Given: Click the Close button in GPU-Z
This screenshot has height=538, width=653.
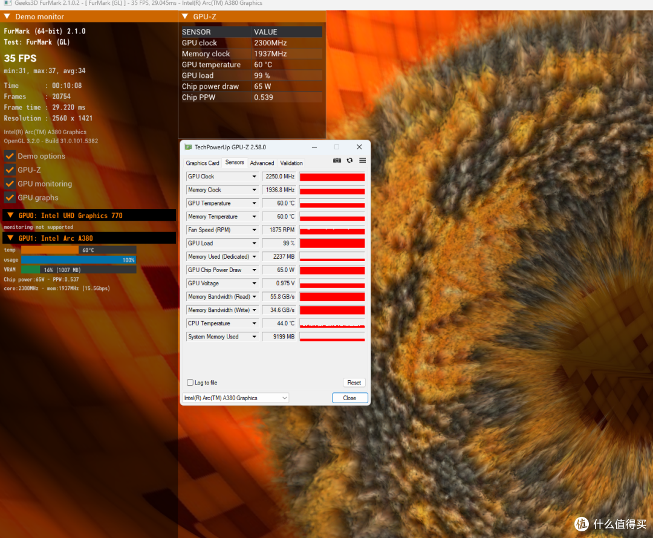Looking at the screenshot, I should (x=350, y=398).
